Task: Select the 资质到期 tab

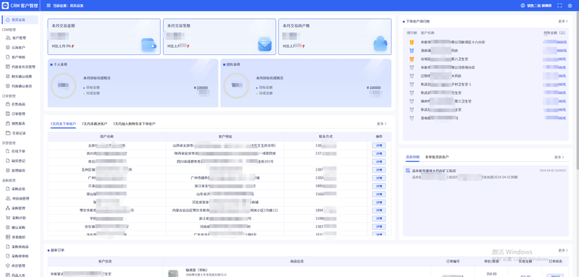Action: point(413,157)
